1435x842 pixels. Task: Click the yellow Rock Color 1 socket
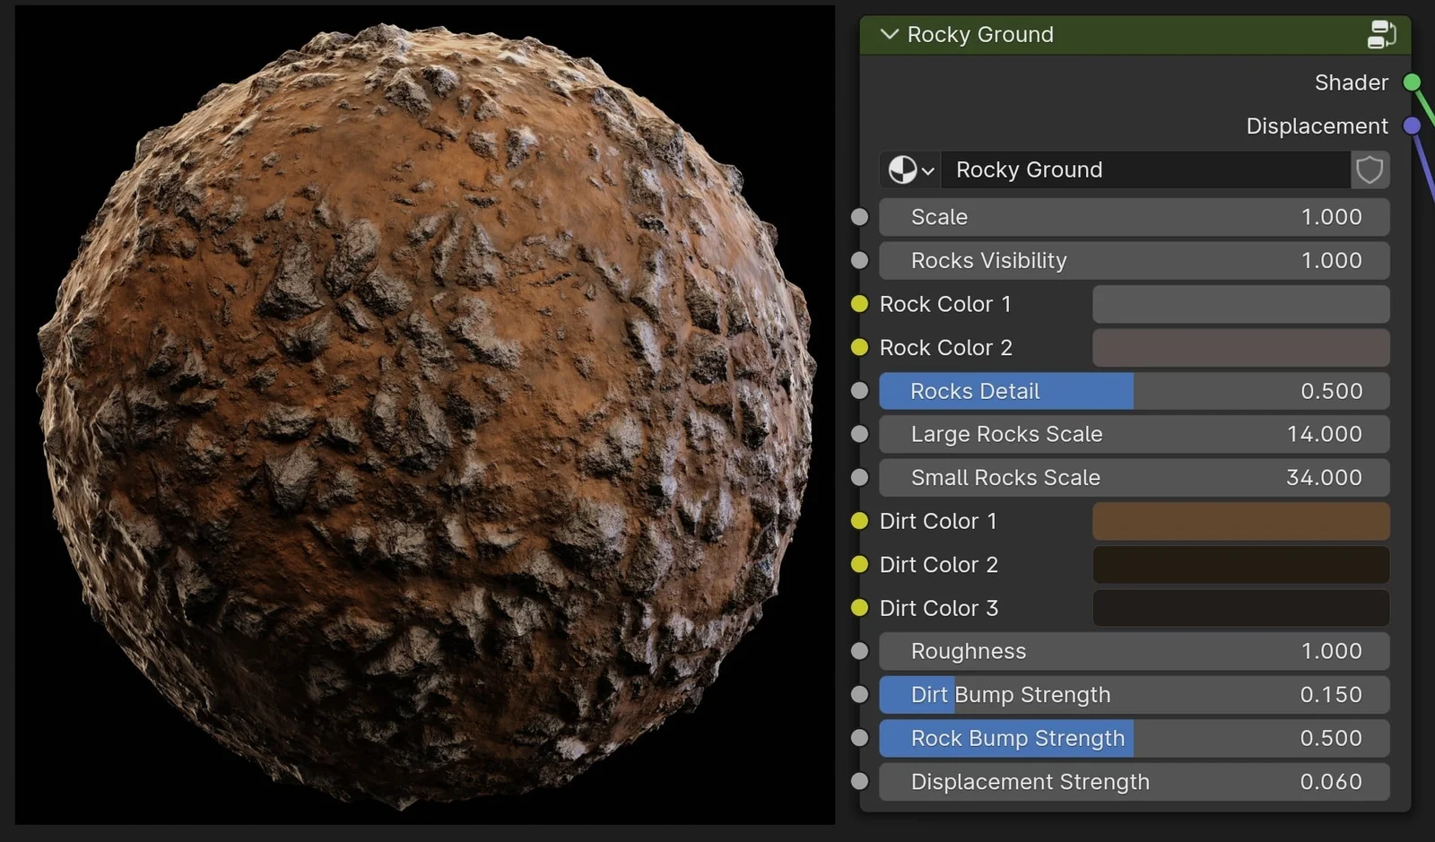(x=859, y=304)
